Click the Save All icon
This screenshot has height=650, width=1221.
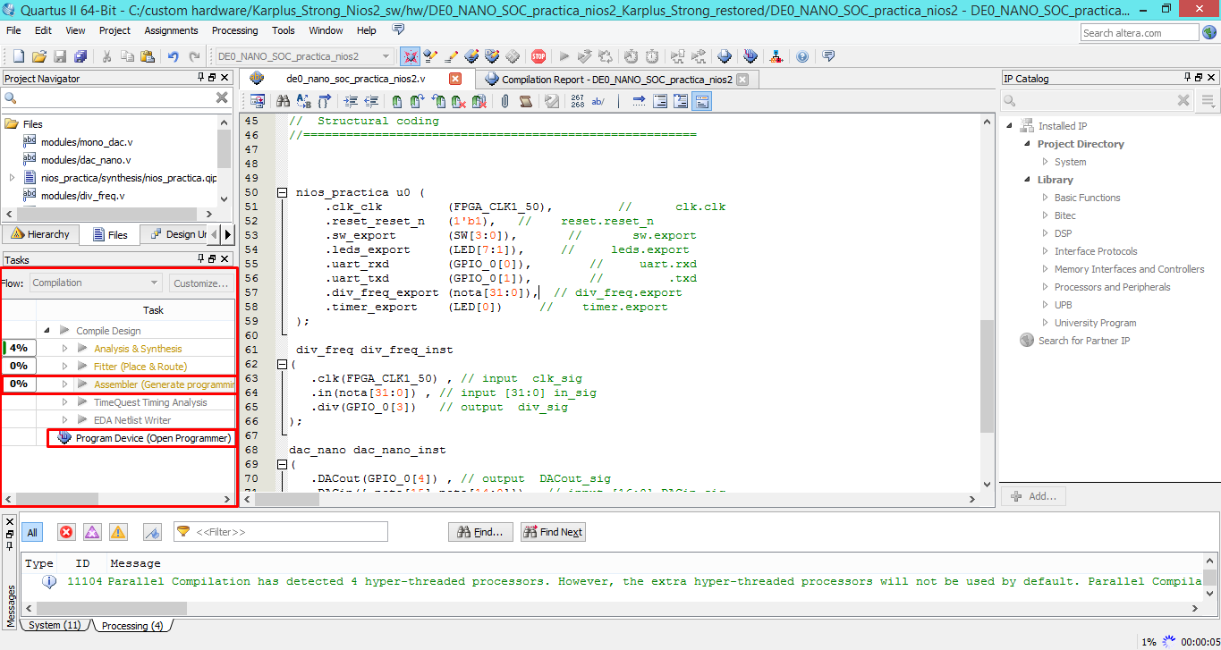coord(81,55)
